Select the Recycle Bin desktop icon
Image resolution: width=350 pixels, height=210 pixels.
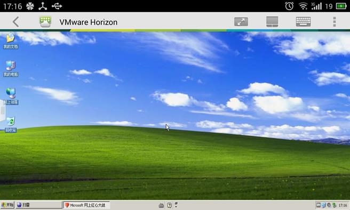click(11, 124)
